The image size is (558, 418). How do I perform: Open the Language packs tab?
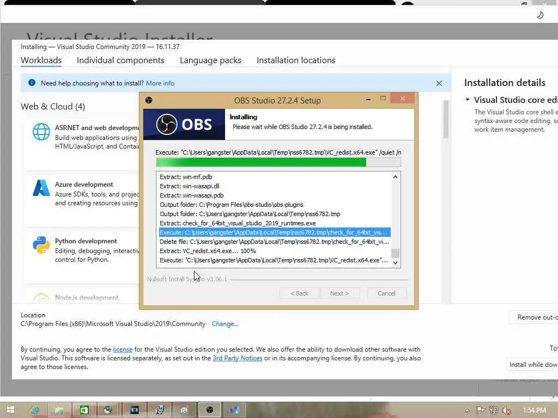point(211,60)
